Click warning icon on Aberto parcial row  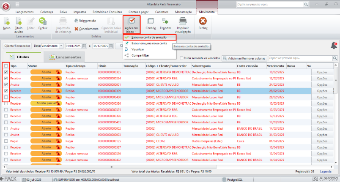tap(58, 103)
